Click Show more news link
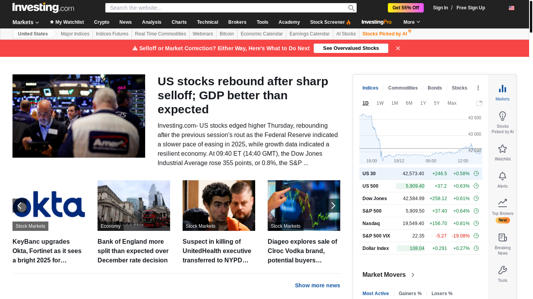Viewport: 533px width, 299px height. (318, 285)
